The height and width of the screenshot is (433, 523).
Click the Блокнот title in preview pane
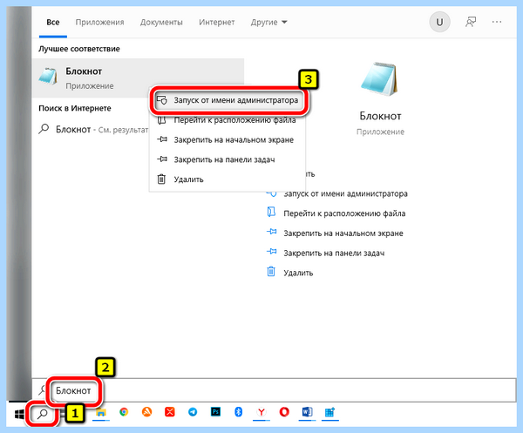coord(380,116)
